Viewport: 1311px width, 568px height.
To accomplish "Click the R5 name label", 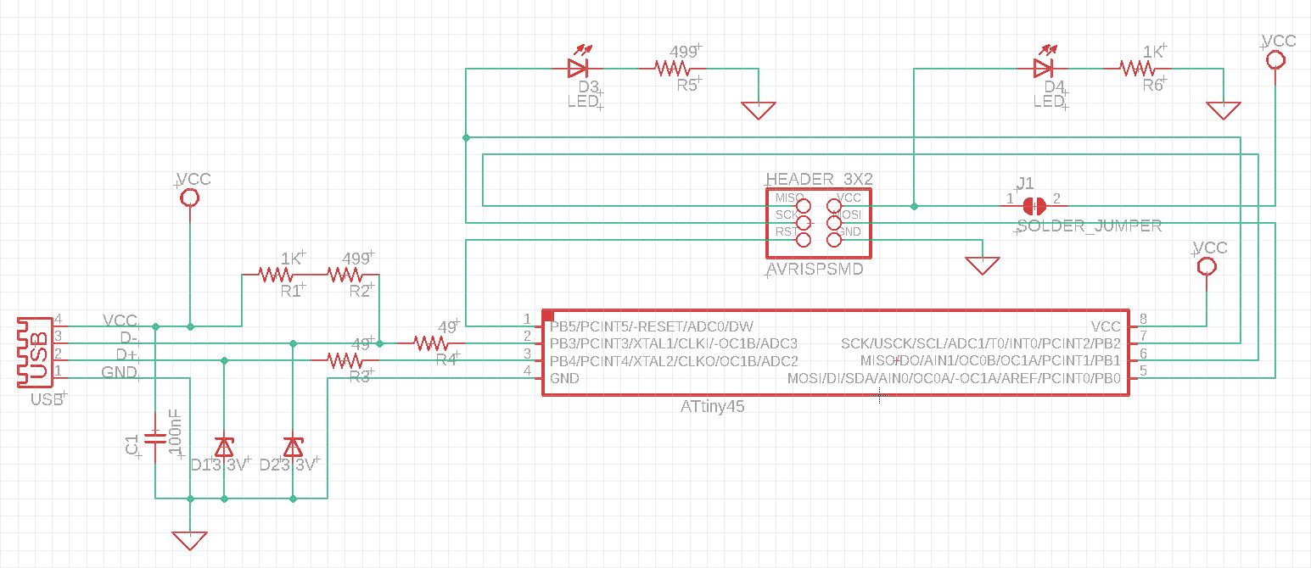I will [x=686, y=85].
